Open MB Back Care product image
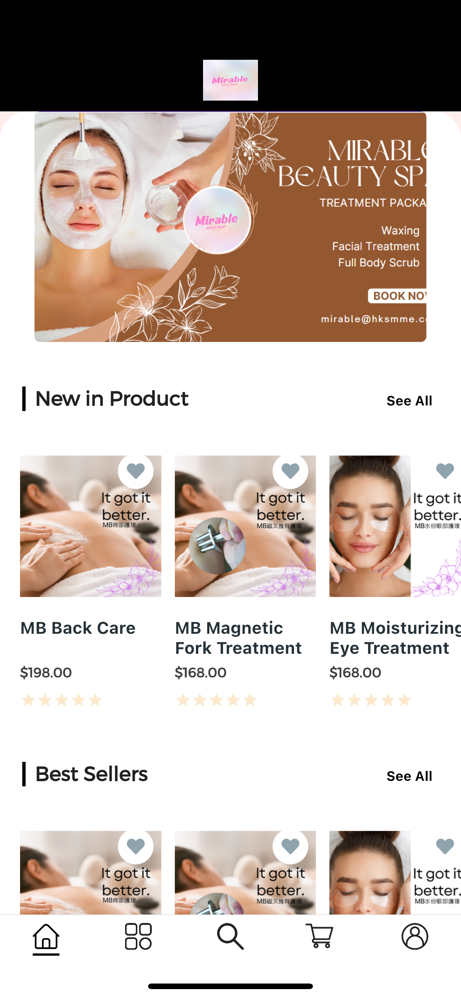461x998 pixels. pos(91,526)
